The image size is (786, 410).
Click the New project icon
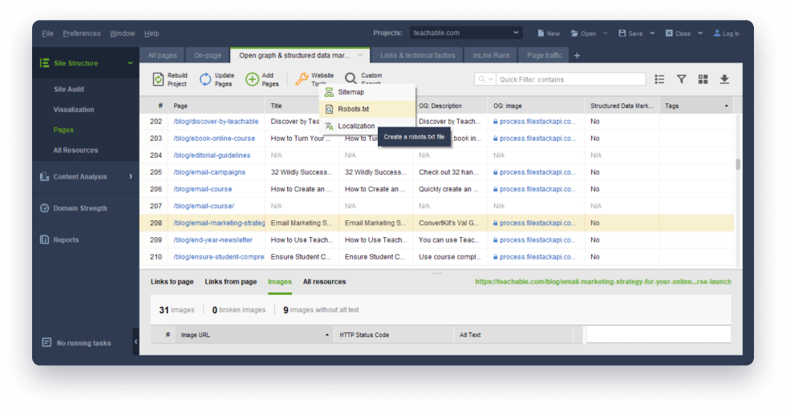click(x=541, y=34)
